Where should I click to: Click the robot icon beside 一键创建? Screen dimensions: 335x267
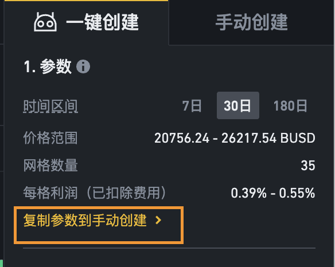coord(45,22)
